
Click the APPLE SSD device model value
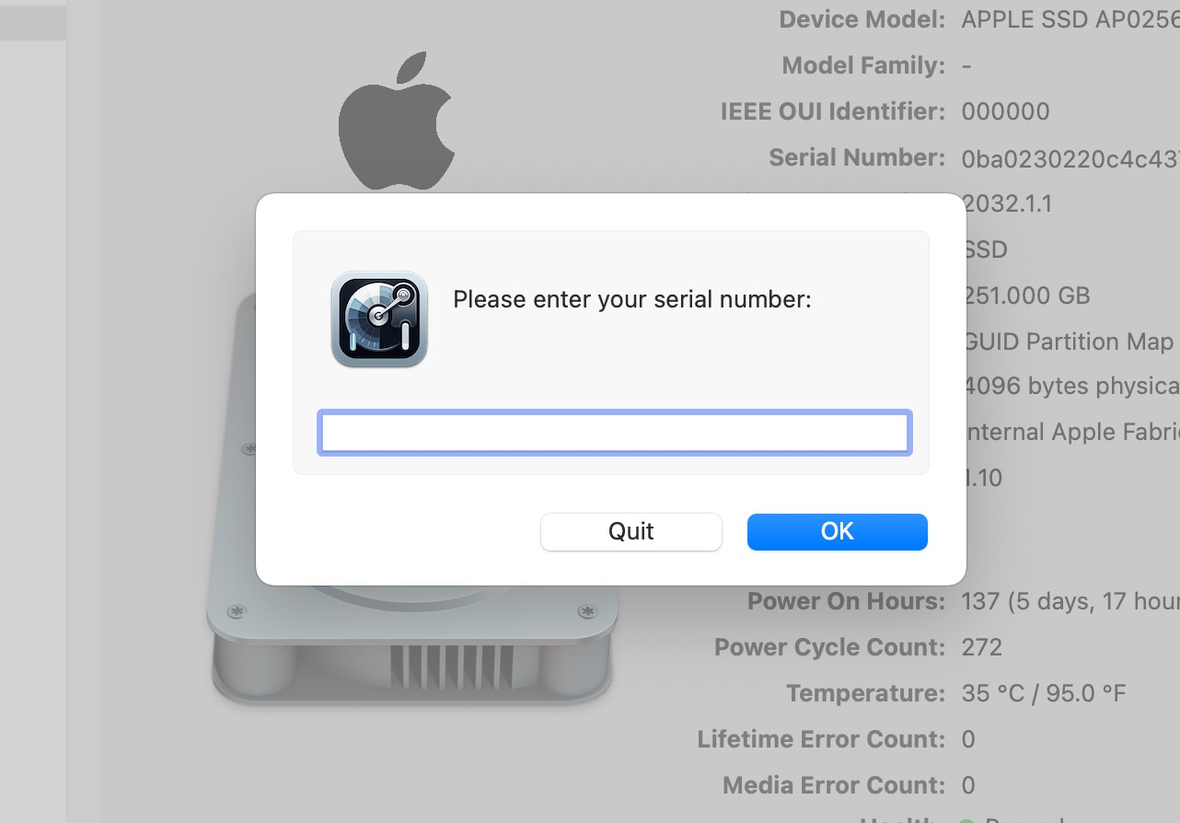click(1070, 19)
